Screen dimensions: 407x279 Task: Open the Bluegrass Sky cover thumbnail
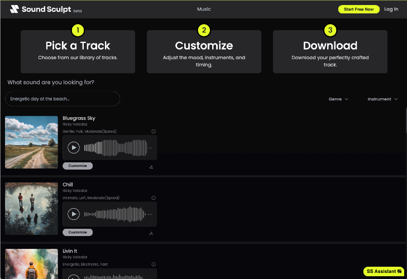31,142
